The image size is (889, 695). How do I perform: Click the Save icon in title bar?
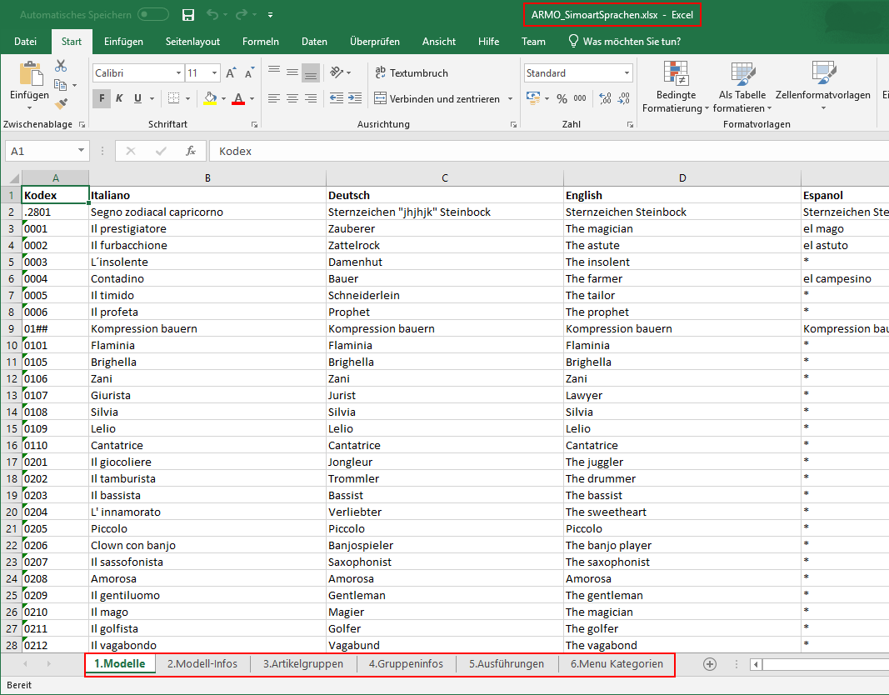click(188, 15)
